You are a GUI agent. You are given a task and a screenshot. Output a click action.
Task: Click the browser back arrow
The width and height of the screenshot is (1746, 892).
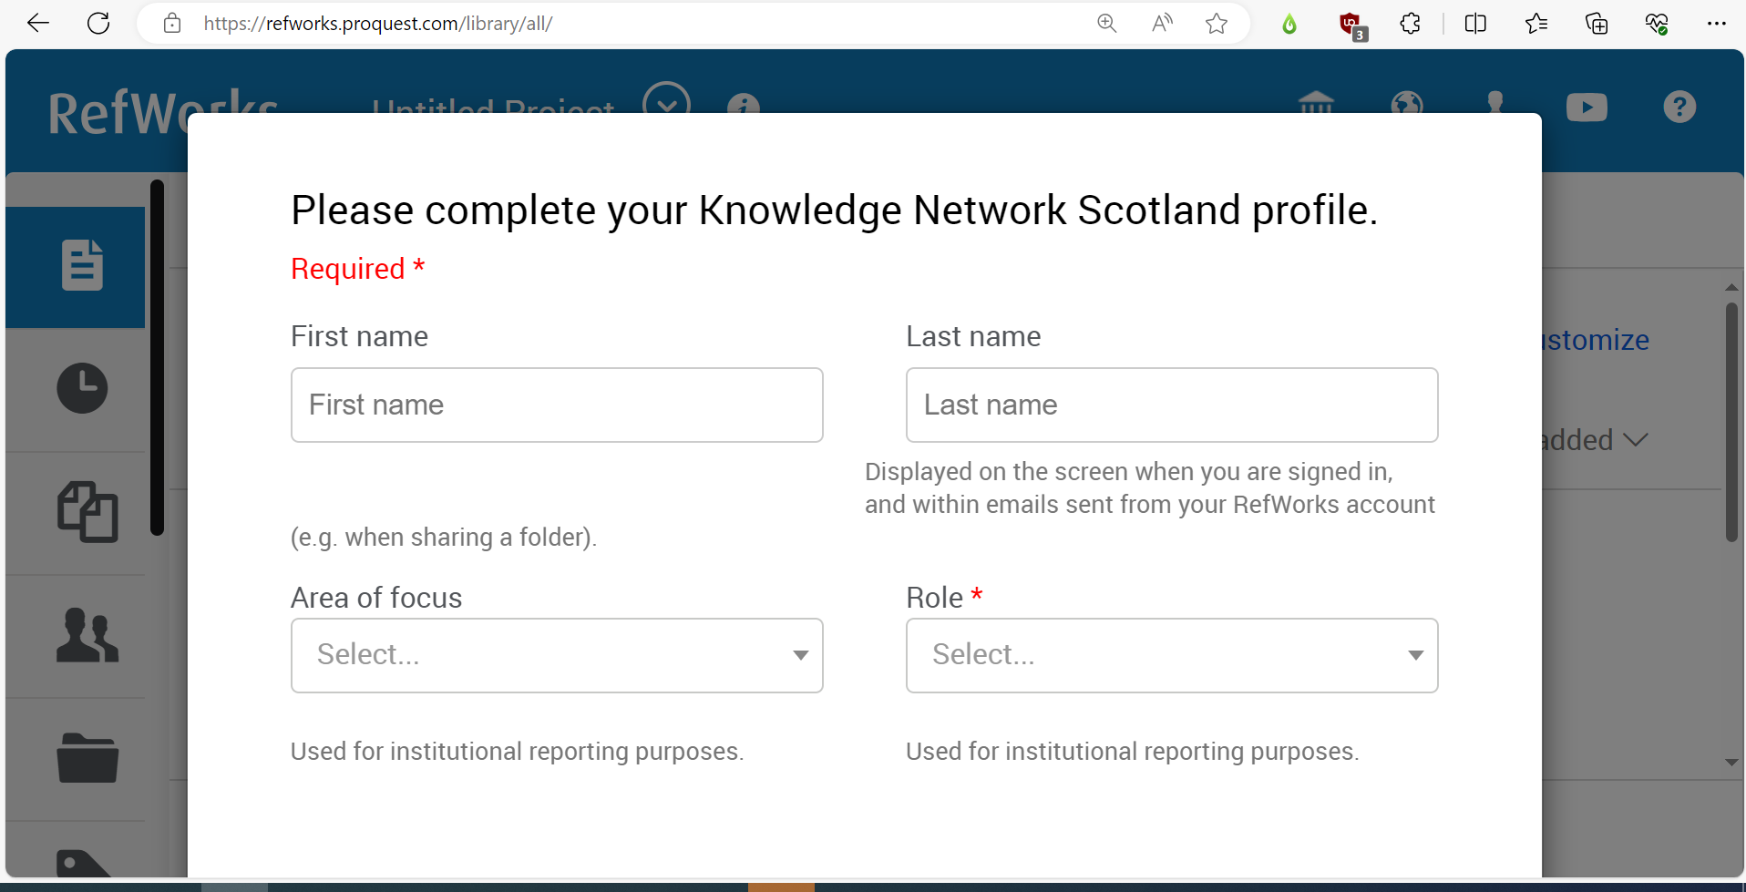click(x=38, y=24)
